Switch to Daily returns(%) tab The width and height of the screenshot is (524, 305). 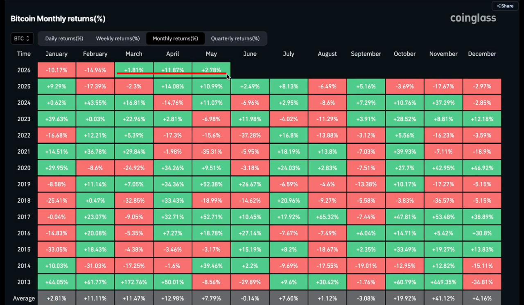point(64,38)
